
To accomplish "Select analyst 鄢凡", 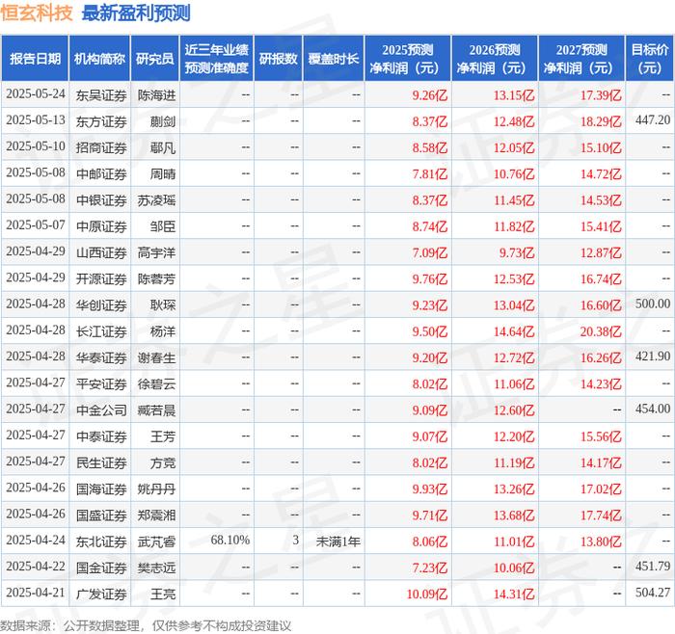I will (163, 147).
